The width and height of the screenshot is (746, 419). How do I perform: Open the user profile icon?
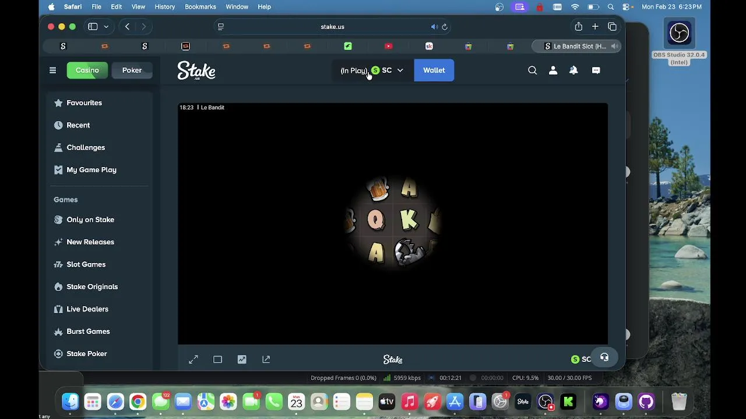(553, 70)
